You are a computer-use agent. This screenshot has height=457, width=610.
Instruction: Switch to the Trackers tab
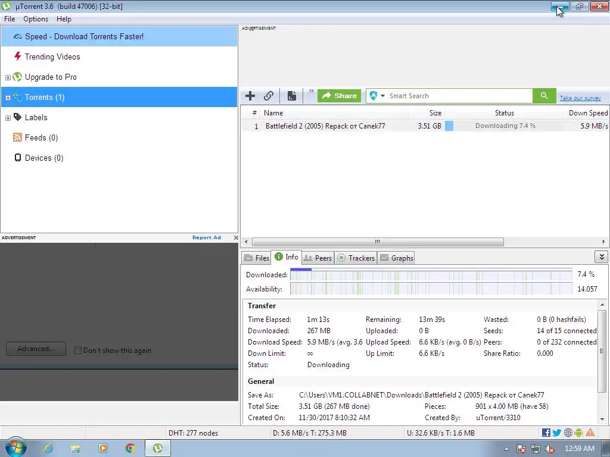(x=356, y=258)
